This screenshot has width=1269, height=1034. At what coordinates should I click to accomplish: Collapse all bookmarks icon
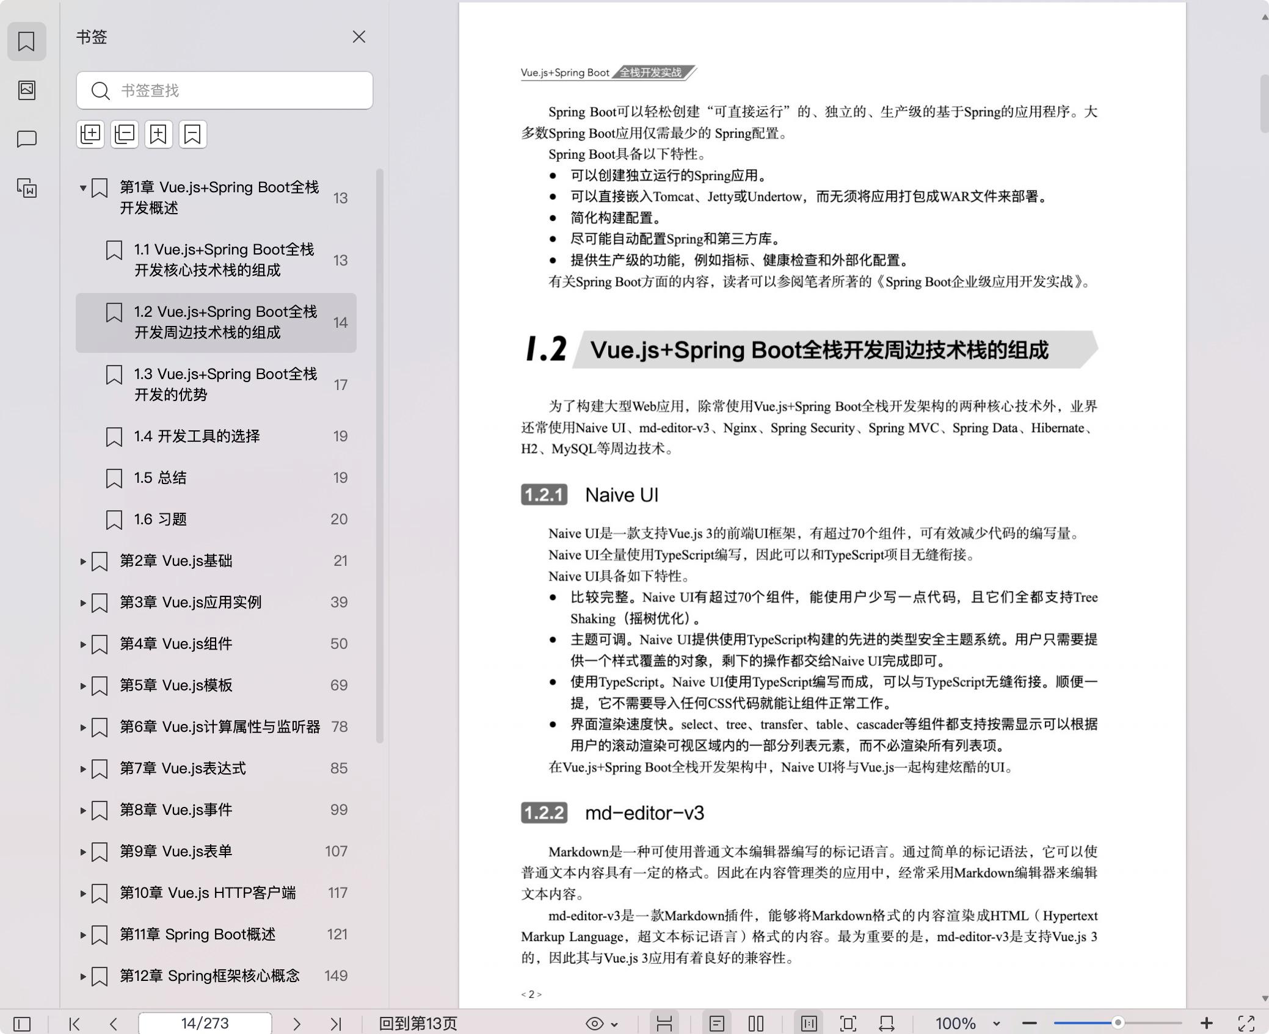click(x=125, y=134)
